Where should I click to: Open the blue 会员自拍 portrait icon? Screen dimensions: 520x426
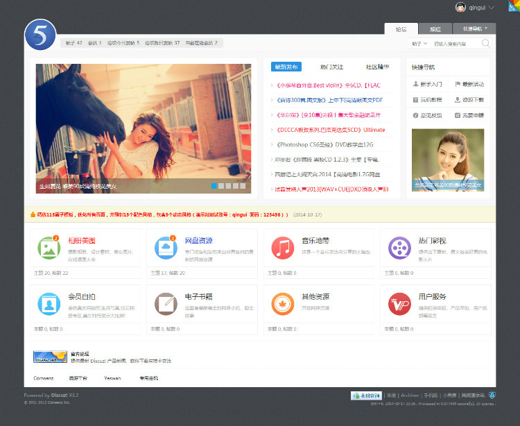[49, 304]
